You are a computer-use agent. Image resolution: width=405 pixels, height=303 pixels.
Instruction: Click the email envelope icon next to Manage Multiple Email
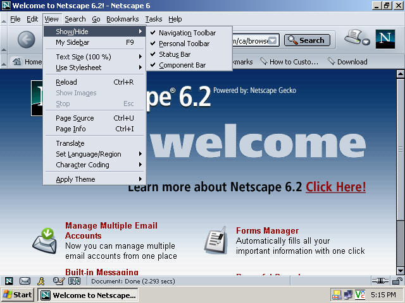(x=45, y=241)
